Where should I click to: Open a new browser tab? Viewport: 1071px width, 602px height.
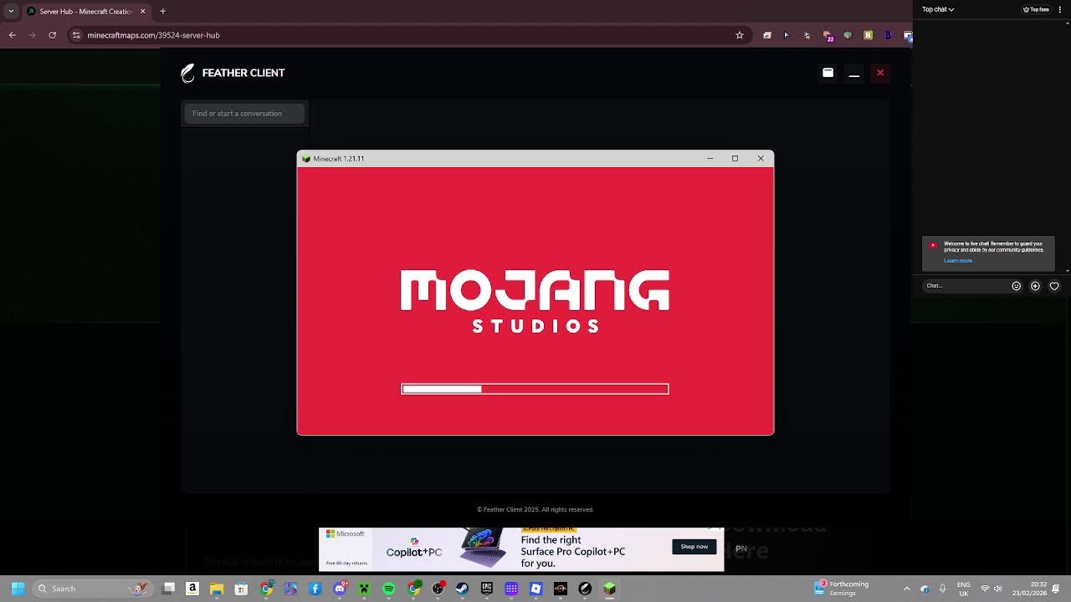coord(162,12)
